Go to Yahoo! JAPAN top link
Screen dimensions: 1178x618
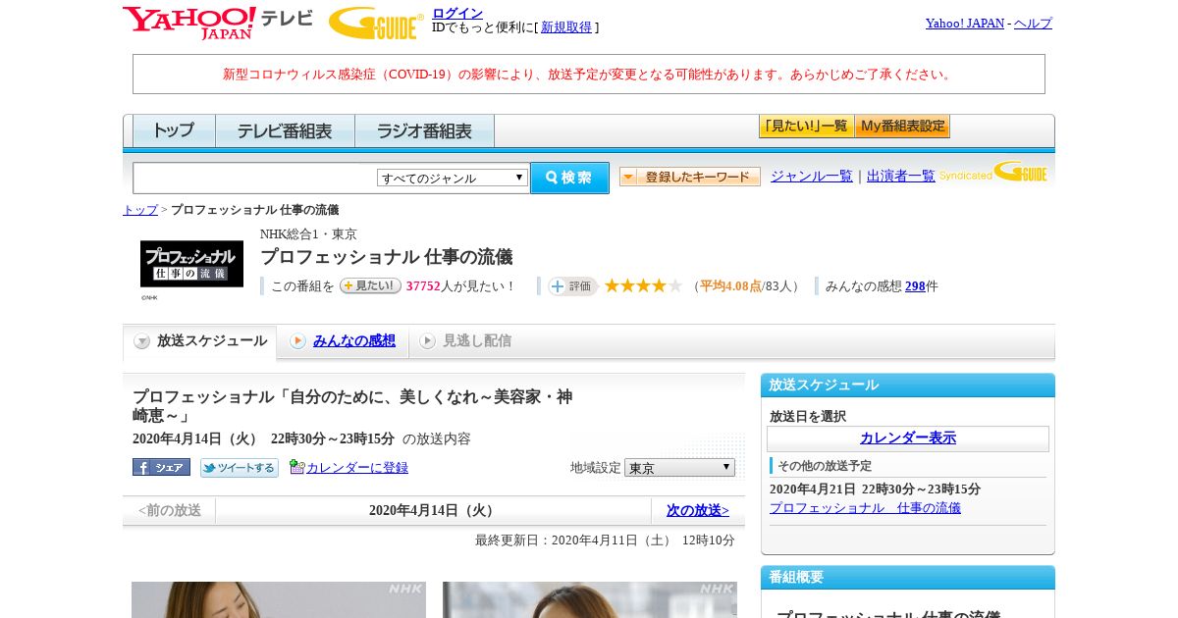coord(965,23)
